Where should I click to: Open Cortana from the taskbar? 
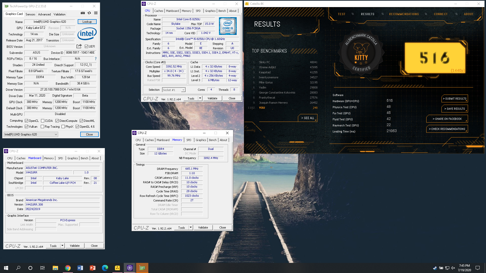click(30, 268)
